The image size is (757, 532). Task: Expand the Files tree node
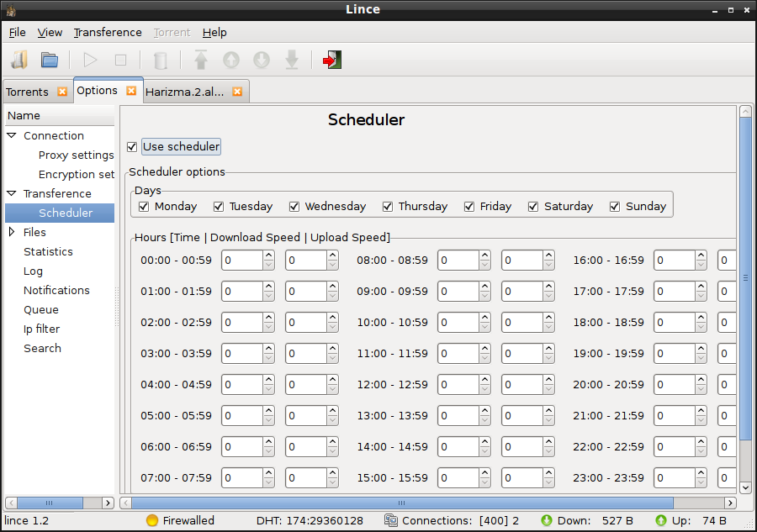(12, 232)
